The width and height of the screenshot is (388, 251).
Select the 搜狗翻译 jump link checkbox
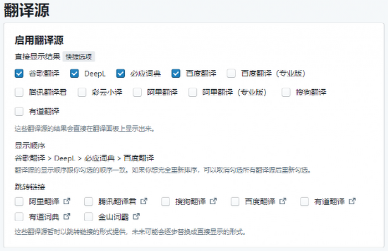(x=166, y=201)
